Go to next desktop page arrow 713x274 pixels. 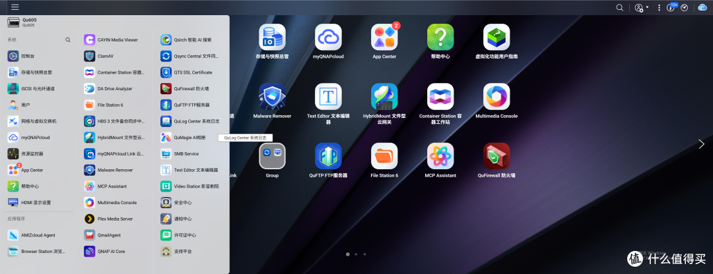[x=701, y=144]
